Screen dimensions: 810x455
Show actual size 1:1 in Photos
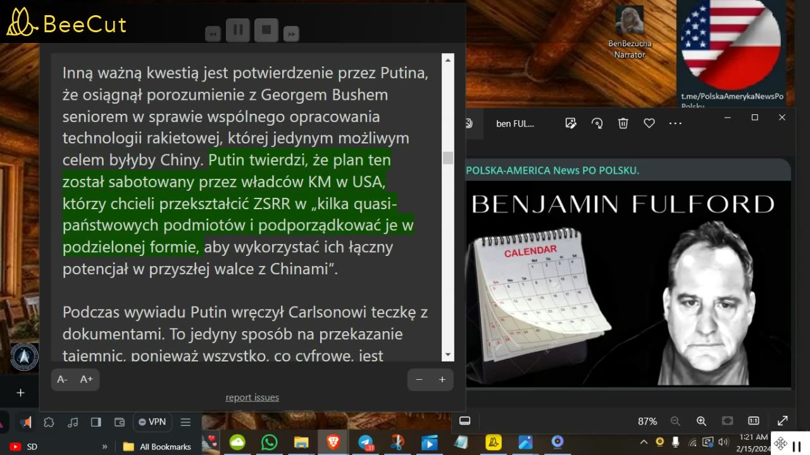click(754, 421)
